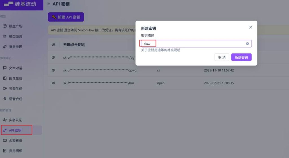Open 文本对话 playground

tap(16, 68)
